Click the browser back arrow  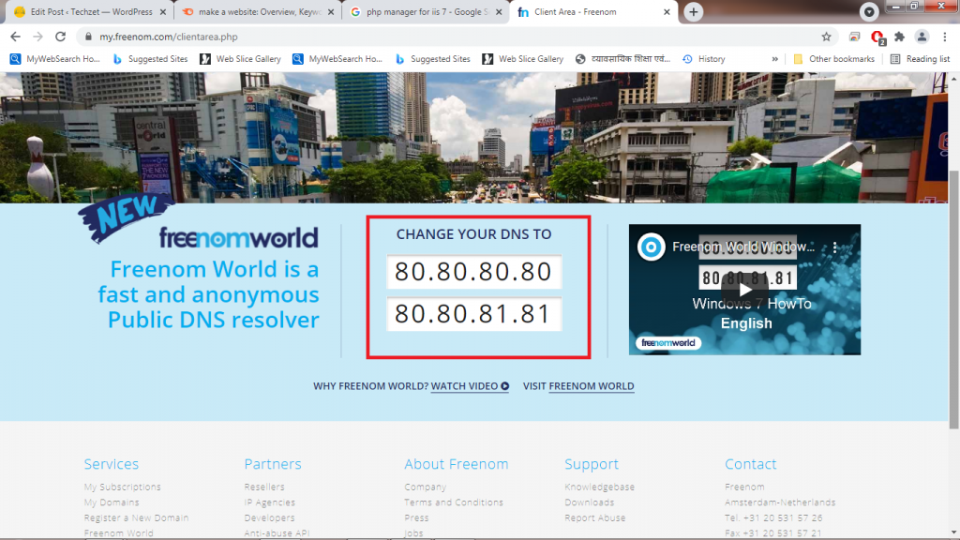click(15, 37)
